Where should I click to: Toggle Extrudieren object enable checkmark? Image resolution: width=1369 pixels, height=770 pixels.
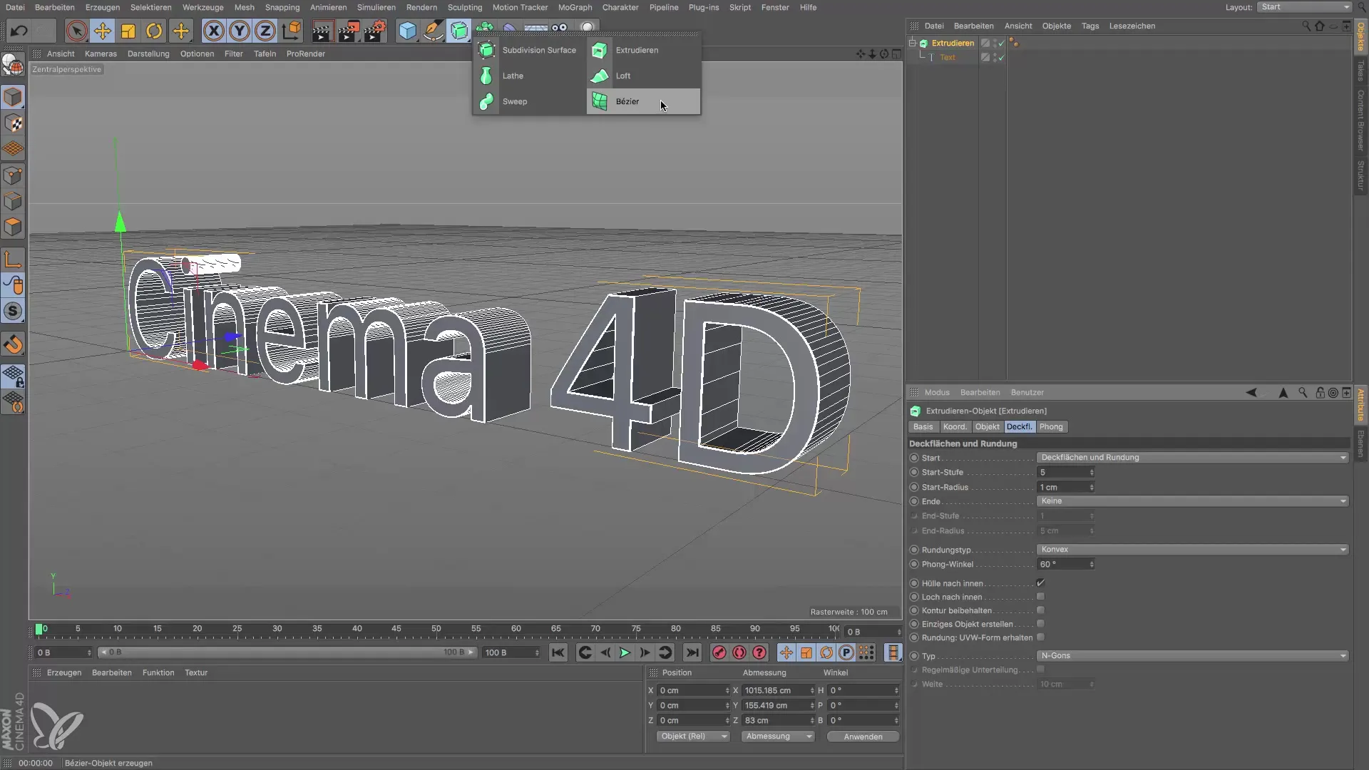1001,43
